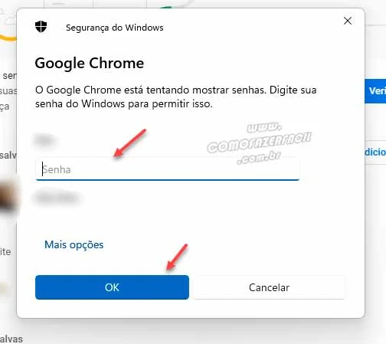386x344 pixels.
Task: Click the partially hidden blue Veri button
Action: [x=375, y=91]
